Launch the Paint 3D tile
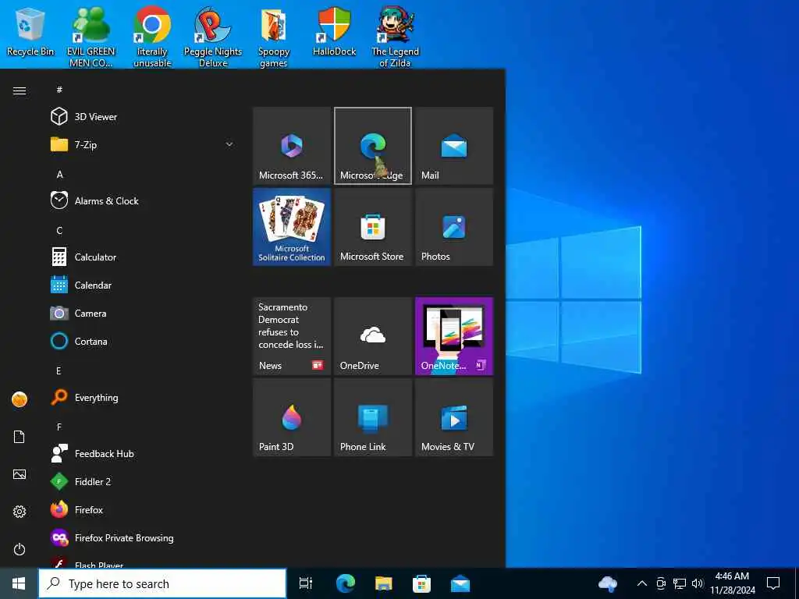This screenshot has width=799, height=599. (x=292, y=417)
